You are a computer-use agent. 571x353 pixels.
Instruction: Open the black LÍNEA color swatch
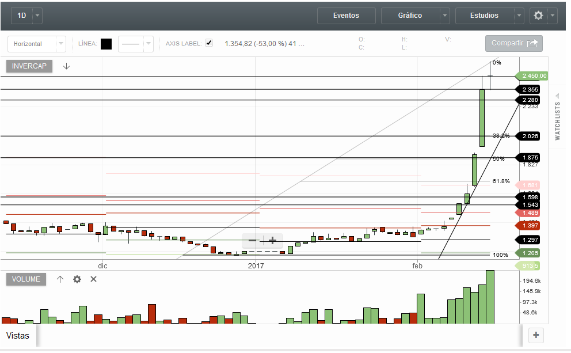coord(106,44)
